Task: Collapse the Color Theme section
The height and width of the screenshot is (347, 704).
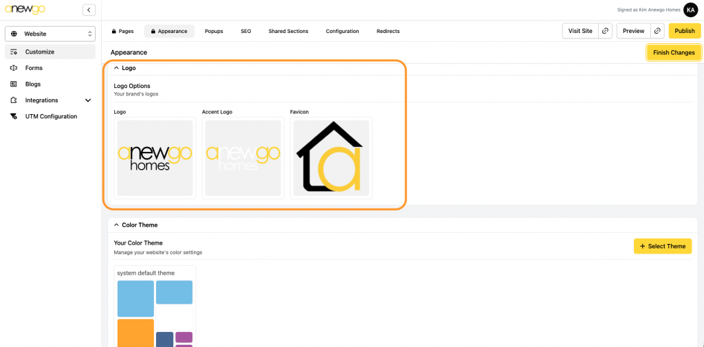Action: point(117,225)
